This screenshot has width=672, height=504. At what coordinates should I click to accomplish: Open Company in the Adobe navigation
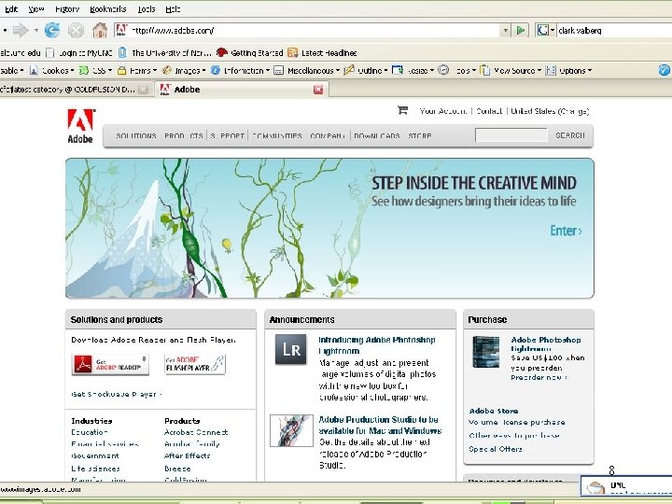328,136
